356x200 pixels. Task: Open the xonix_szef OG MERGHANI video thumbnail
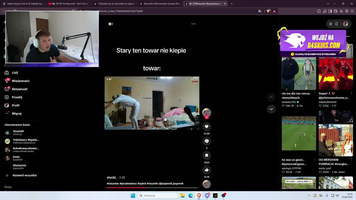336,133
